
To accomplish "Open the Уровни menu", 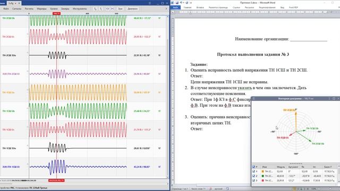I will pyautogui.click(x=54, y=9).
